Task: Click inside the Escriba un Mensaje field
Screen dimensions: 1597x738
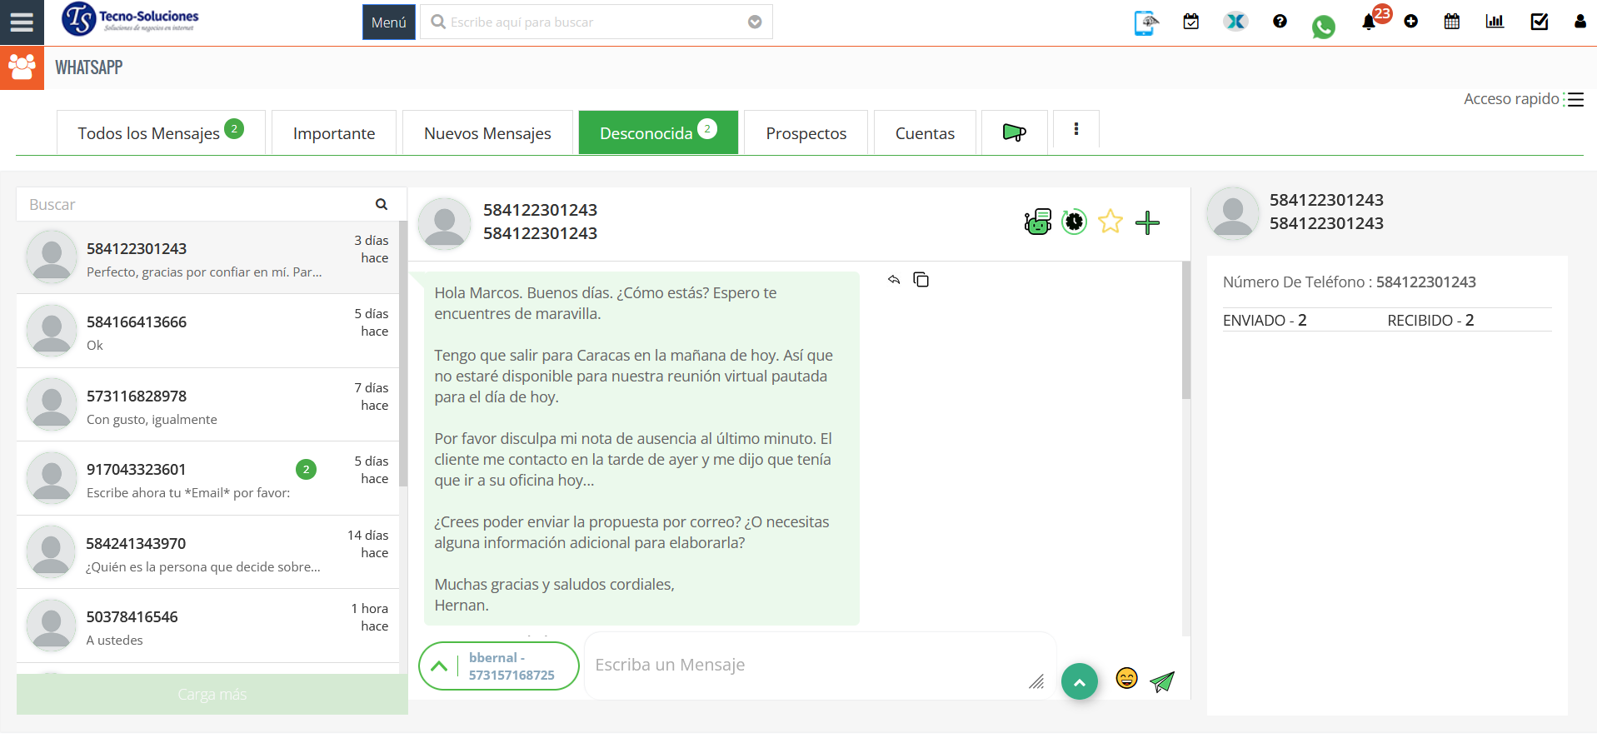Action: coord(808,666)
